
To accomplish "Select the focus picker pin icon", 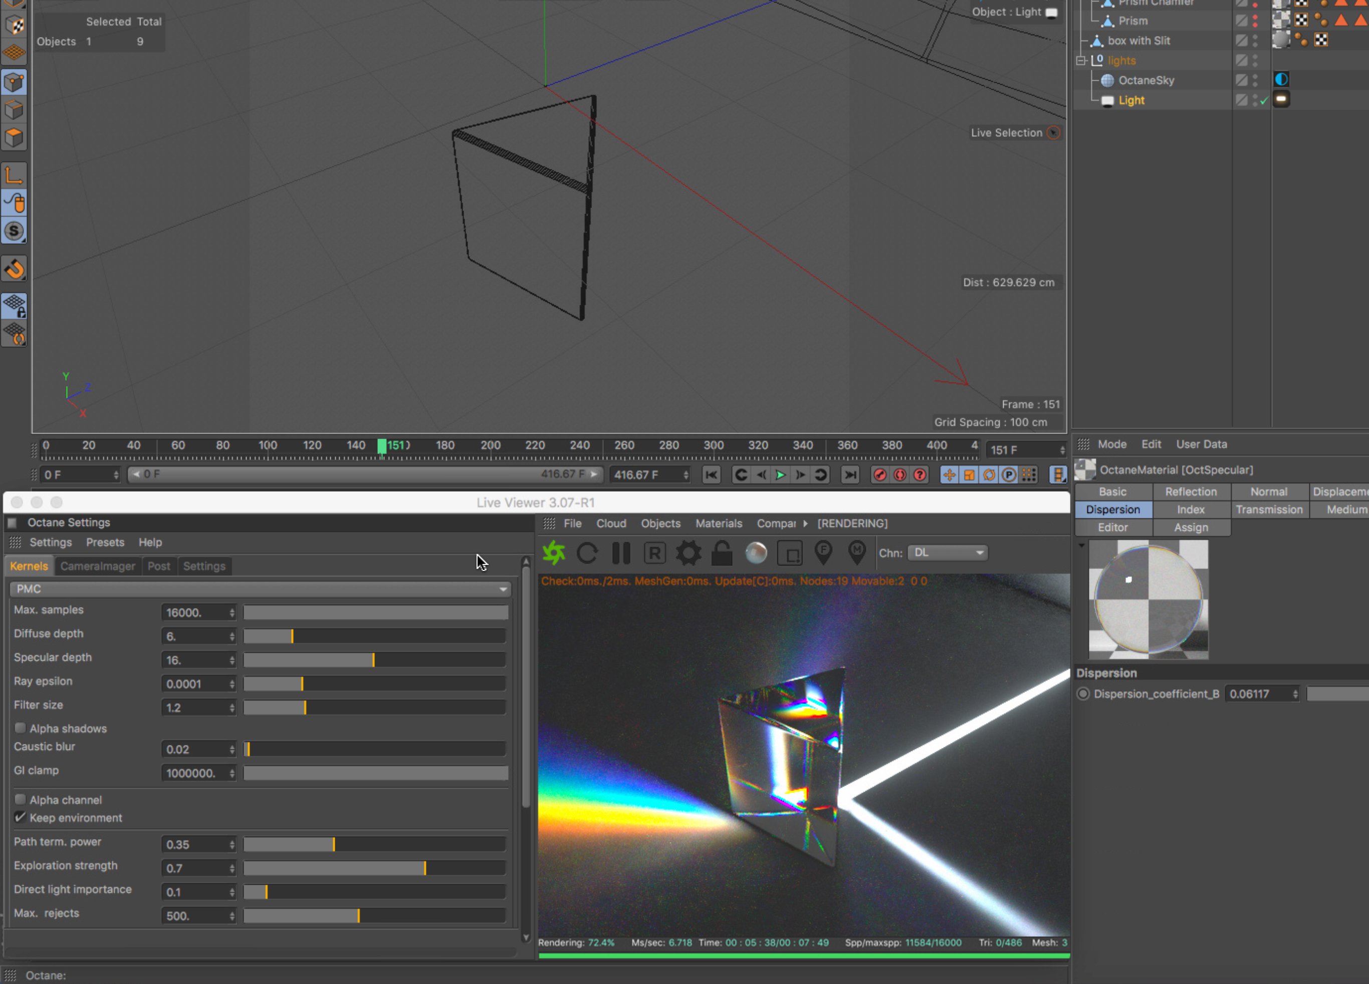I will pos(823,552).
